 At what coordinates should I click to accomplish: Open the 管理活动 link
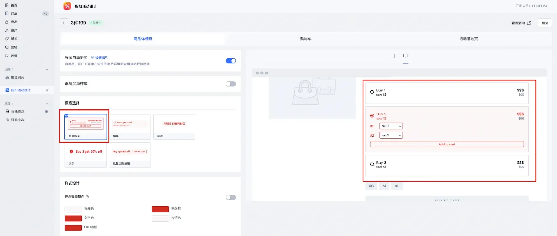[521, 23]
